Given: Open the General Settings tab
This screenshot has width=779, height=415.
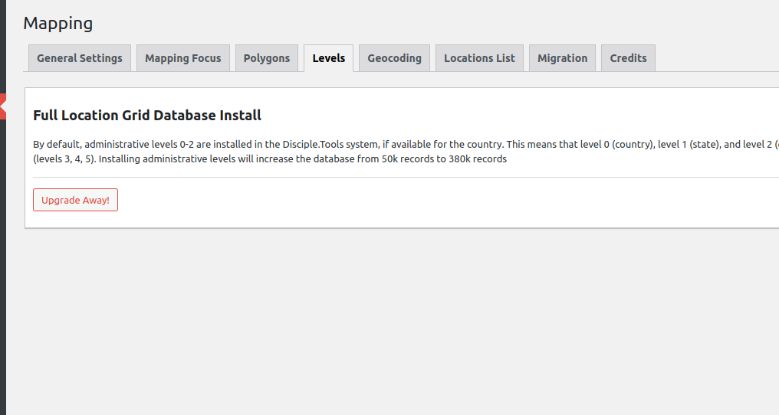Looking at the screenshot, I should [x=80, y=58].
